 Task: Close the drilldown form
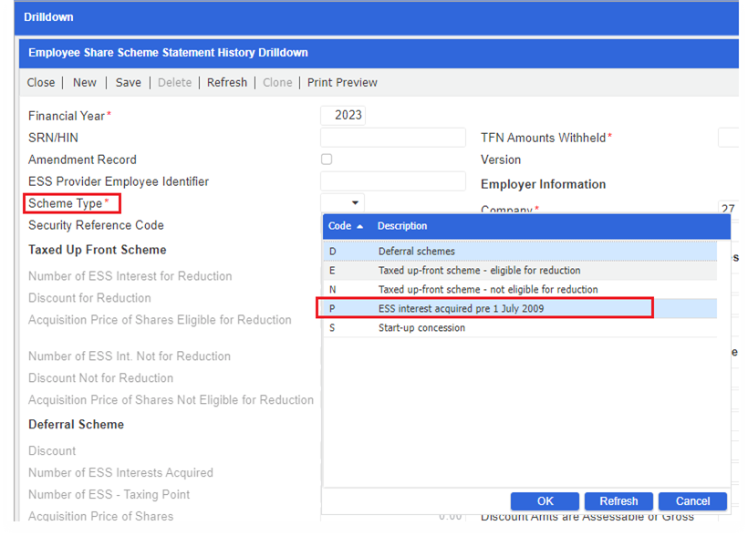pos(40,82)
